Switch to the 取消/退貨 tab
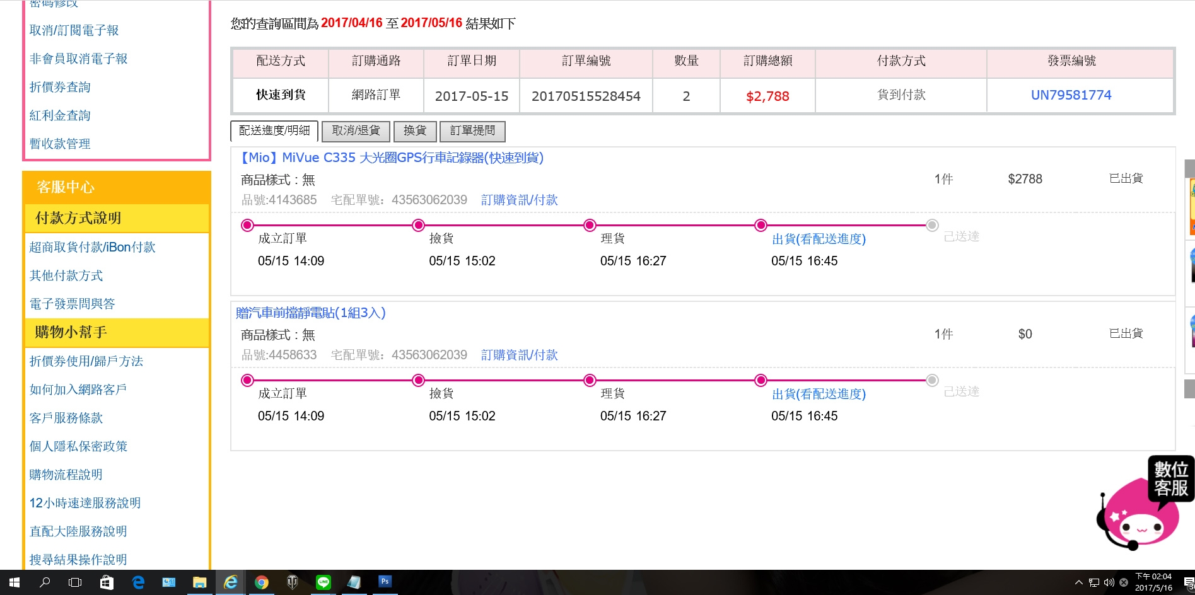 point(356,130)
